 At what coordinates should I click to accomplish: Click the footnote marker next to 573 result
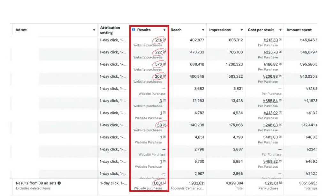pyautogui.click(x=164, y=64)
